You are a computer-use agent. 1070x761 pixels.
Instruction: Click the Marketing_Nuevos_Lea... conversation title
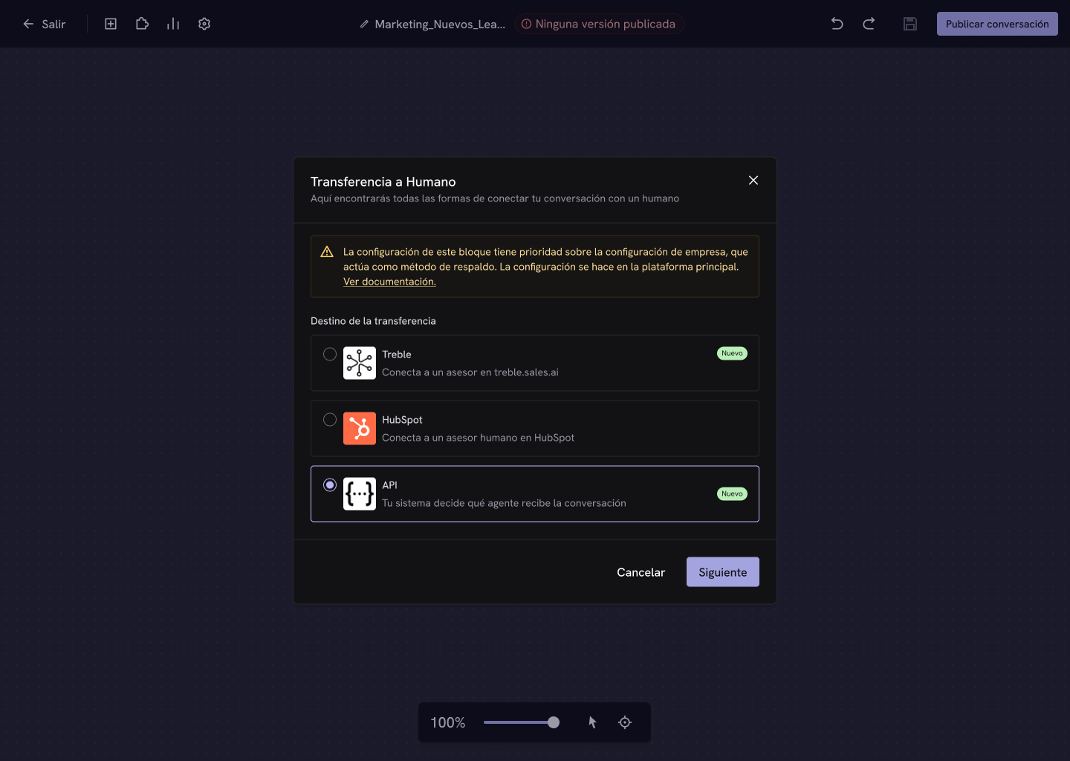tap(440, 24)
